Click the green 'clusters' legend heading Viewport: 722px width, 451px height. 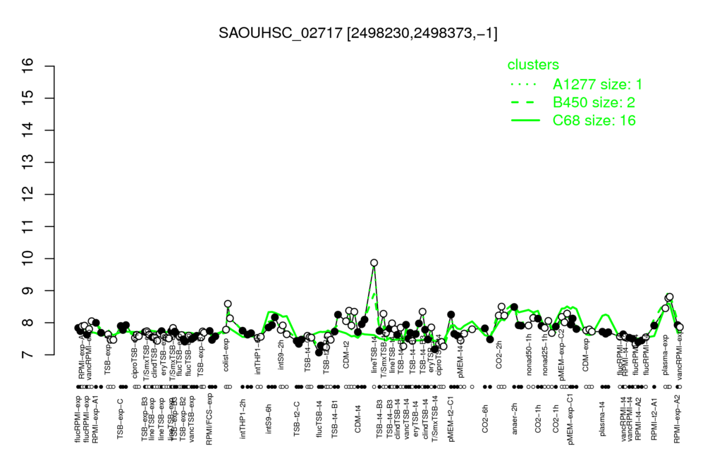pyautogui.click(x=533, y=65)
